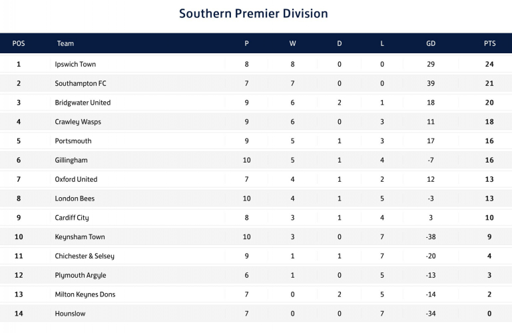The width and height of the screenshot is (512, 333).
Task: Click Crawley Wasps team name
Action: pos(78,122)
